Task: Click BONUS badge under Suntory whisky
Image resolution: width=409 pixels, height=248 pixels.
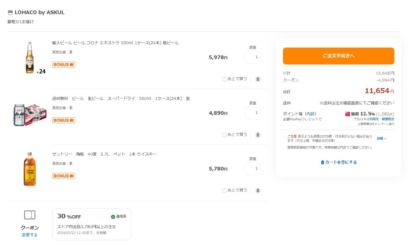Action: [64, 176]
